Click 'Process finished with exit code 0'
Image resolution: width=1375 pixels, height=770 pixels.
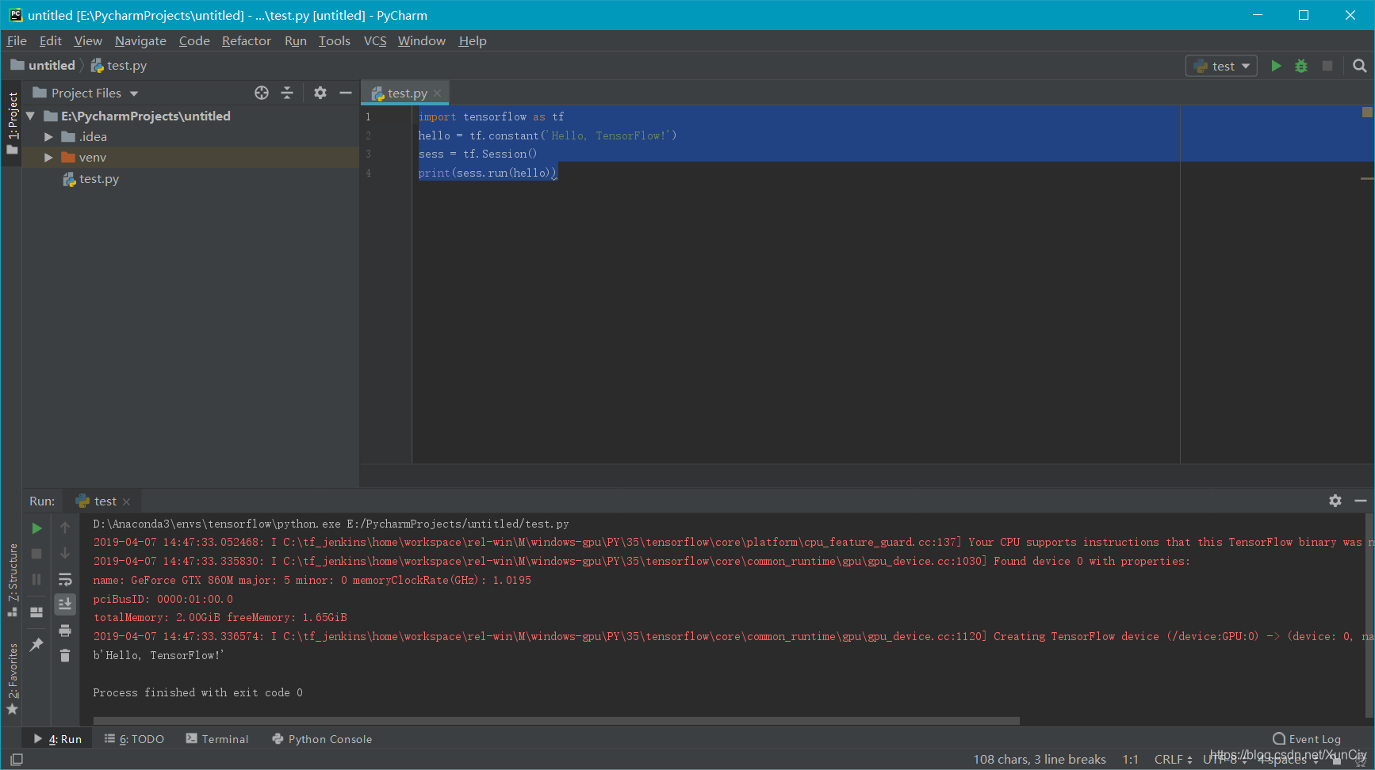click(197, 692)
